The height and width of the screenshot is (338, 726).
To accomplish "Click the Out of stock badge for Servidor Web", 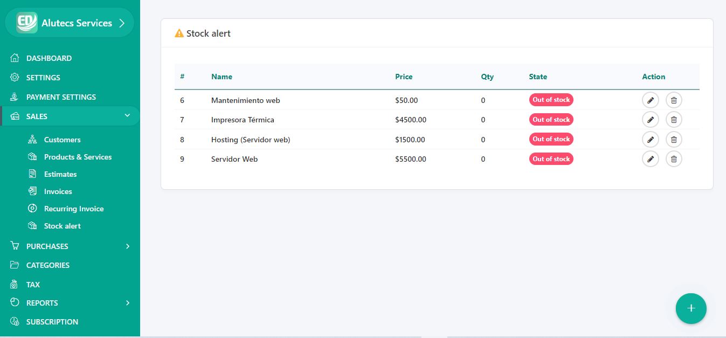I will [x=551, y=159].
